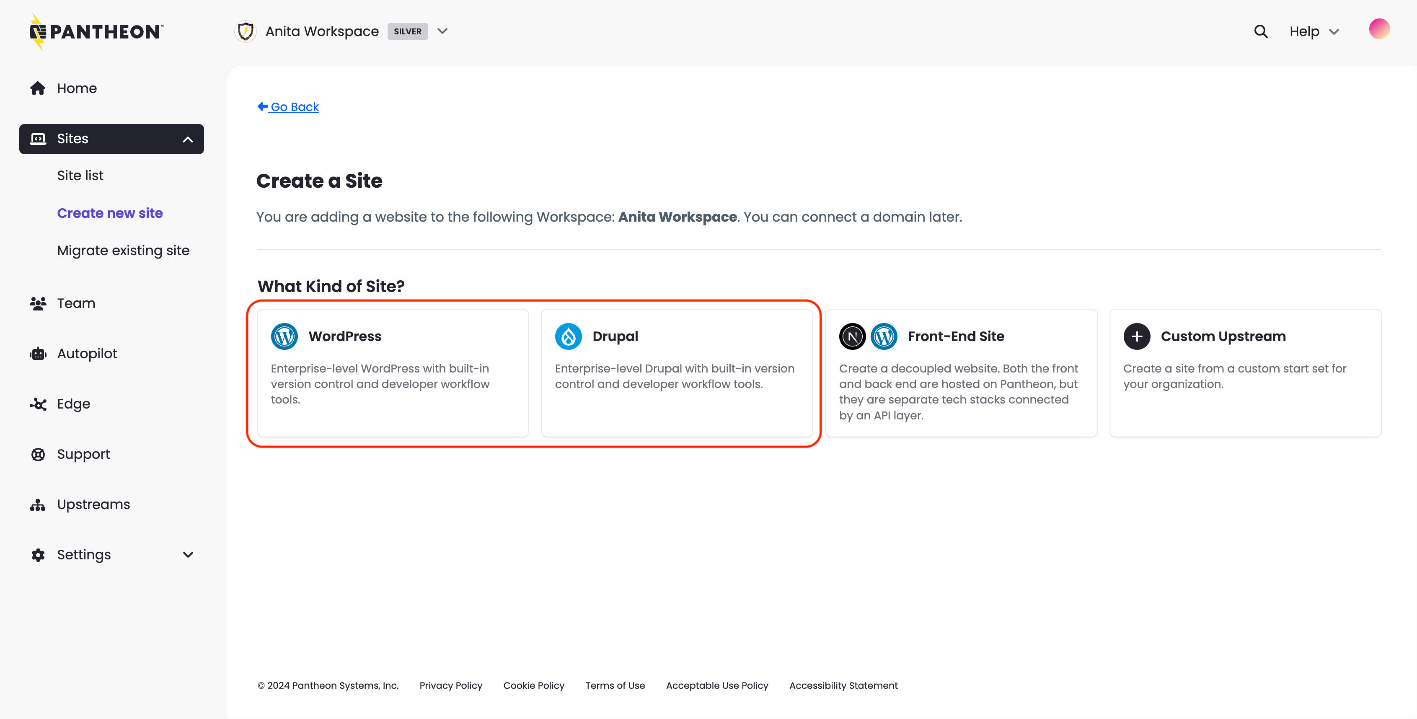Screen dimensions: 1417x719
Task: Click the Go Back link
Action: (x=288, y=106)
